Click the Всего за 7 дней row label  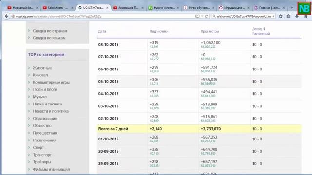point(113,129)
